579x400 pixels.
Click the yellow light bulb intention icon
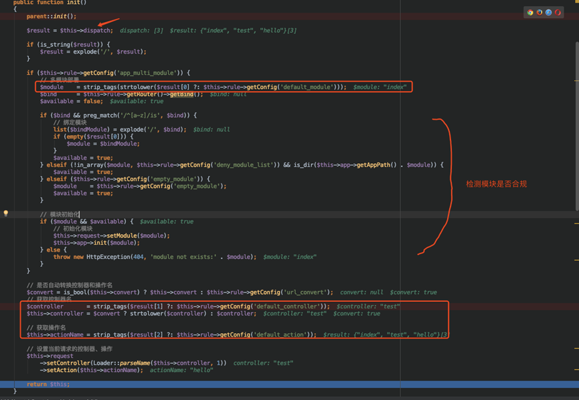(5, 213)
